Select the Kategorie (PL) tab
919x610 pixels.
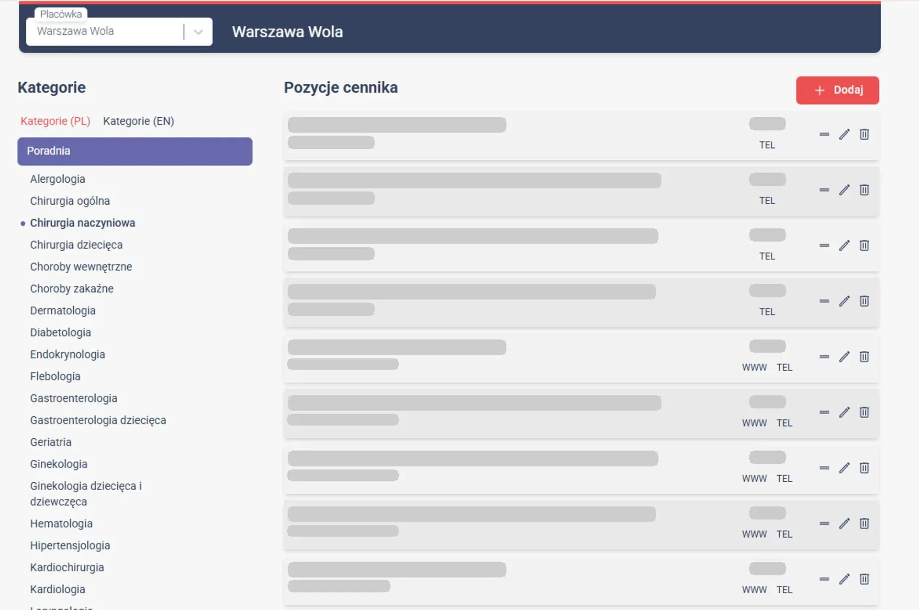(56, 121)
